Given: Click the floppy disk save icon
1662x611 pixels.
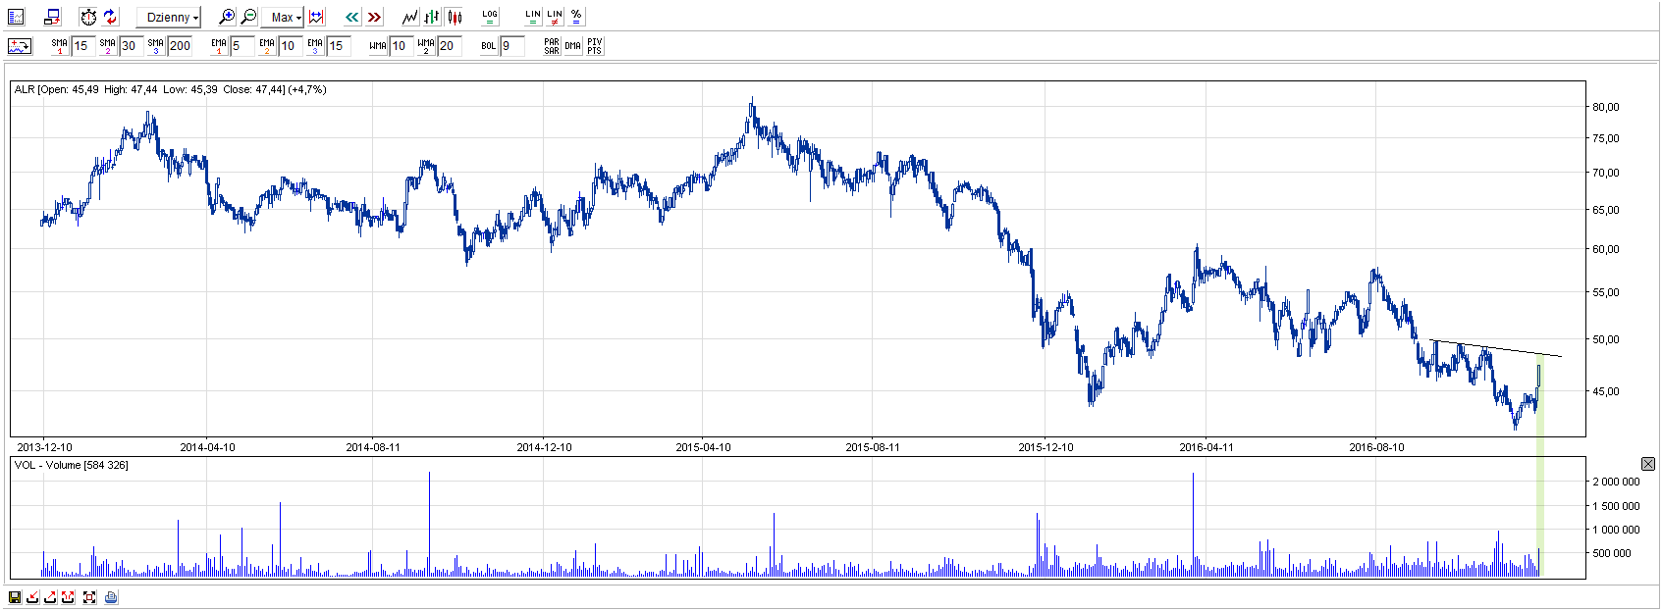Looking at the screenshot, I should (15, 597).
